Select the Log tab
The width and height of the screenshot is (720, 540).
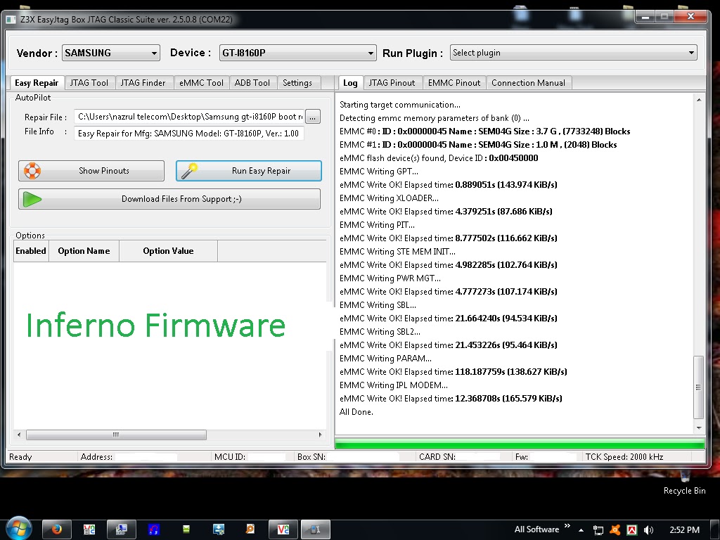(x=350, y=83)
